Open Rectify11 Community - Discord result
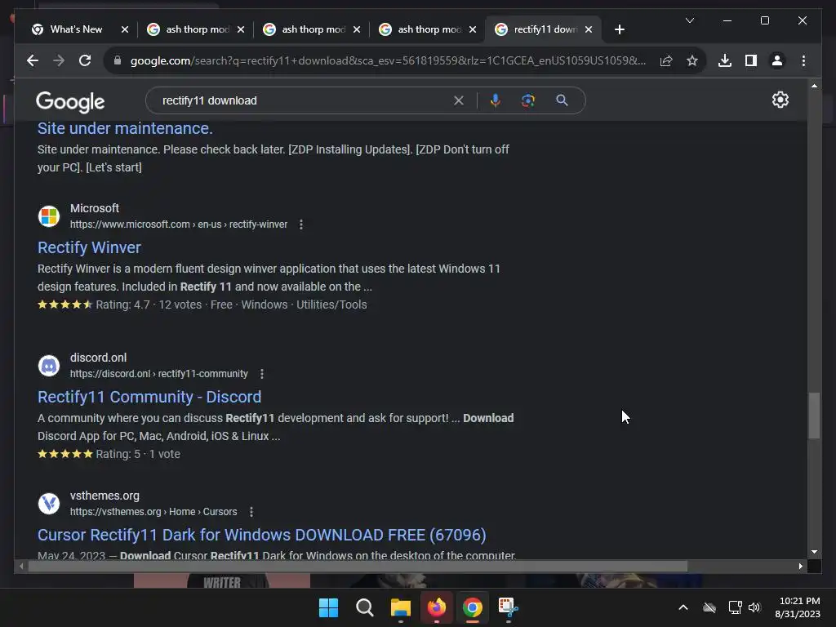Screen dimensions: 836x627 [x=149, y=397]
